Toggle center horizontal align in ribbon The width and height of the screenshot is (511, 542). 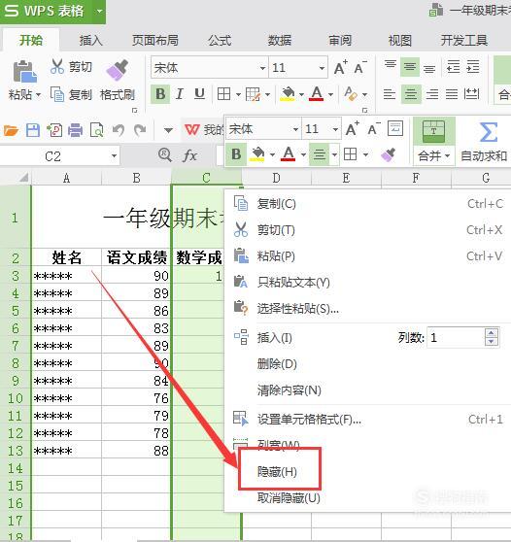pyautogui.click(x=411, y=94)
